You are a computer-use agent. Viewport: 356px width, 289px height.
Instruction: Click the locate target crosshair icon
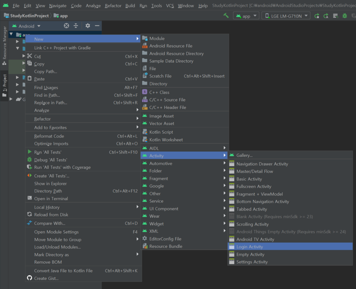click(66, 26)
